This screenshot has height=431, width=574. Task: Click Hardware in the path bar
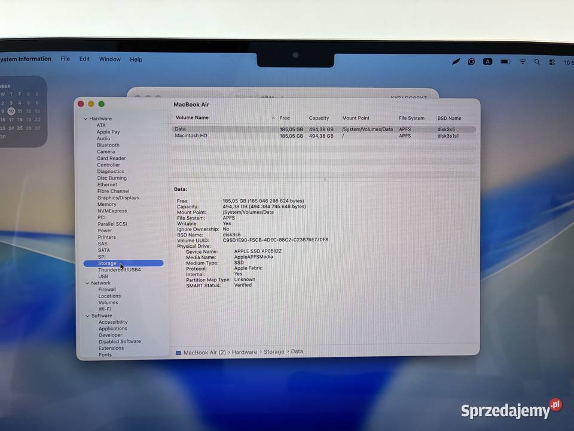tap(244, 352)
